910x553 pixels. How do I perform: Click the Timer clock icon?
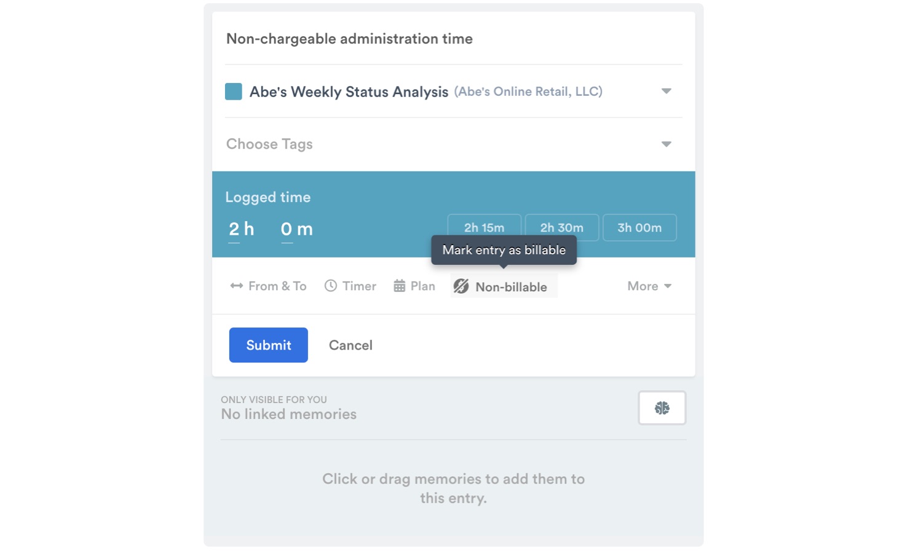click(331, 286)
